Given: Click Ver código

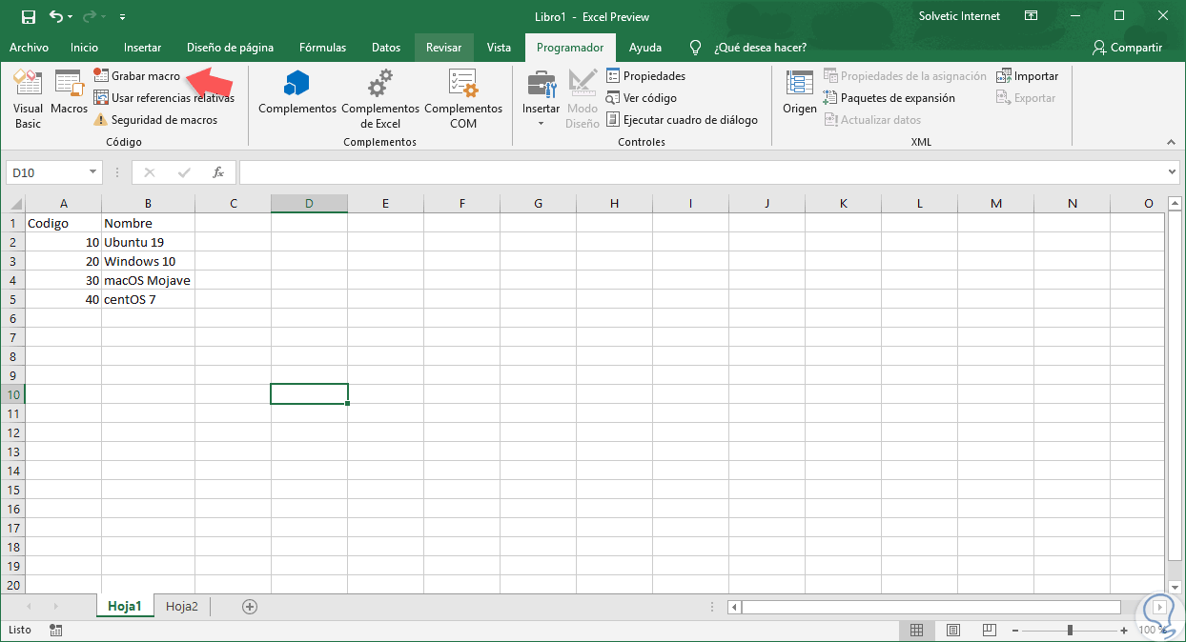Looking at the screenshot, I should click(x=641, y=97).
